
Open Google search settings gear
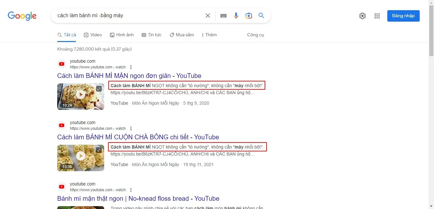362,16
